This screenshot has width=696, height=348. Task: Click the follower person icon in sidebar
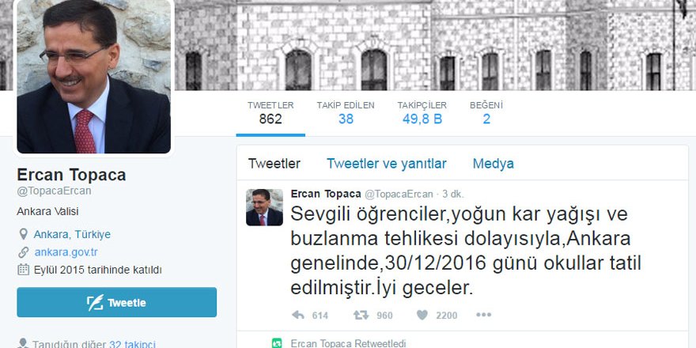23,343
